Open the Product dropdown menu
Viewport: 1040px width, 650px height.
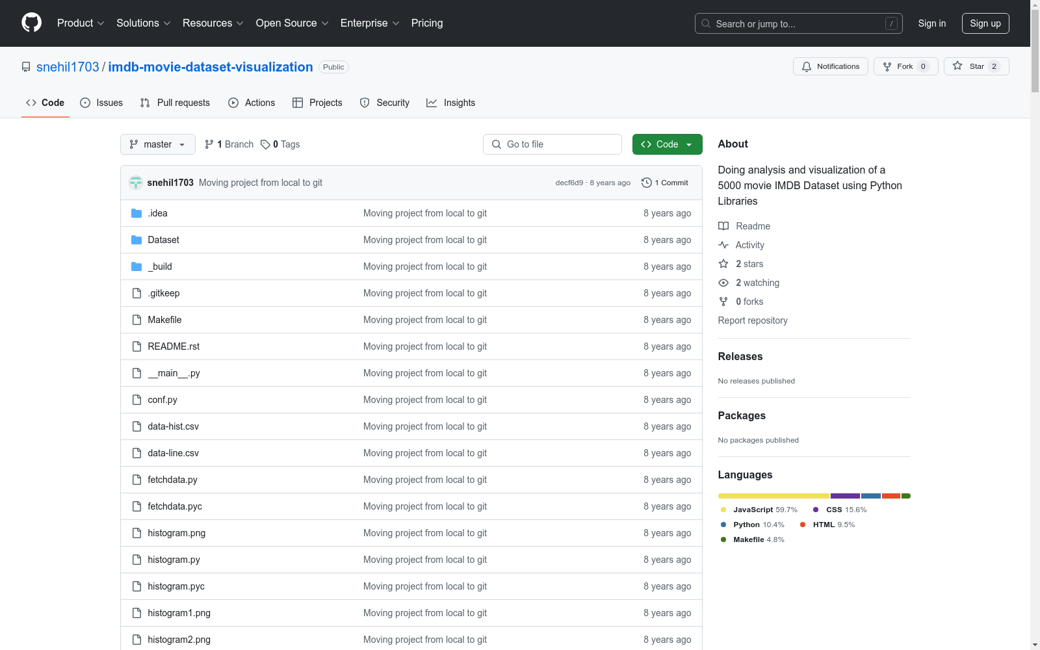tap(81, 23)
